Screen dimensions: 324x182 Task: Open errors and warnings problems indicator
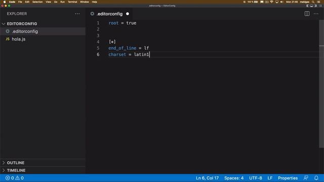coord(15,178)
